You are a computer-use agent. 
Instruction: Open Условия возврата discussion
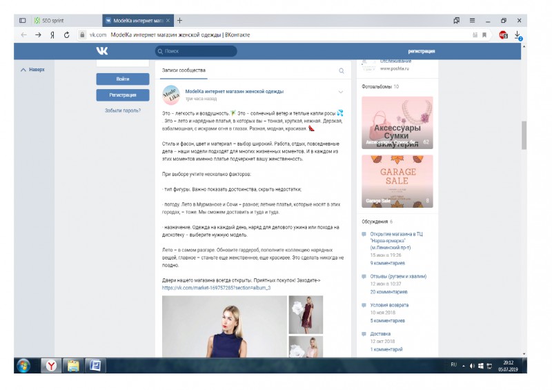point(389,305)
